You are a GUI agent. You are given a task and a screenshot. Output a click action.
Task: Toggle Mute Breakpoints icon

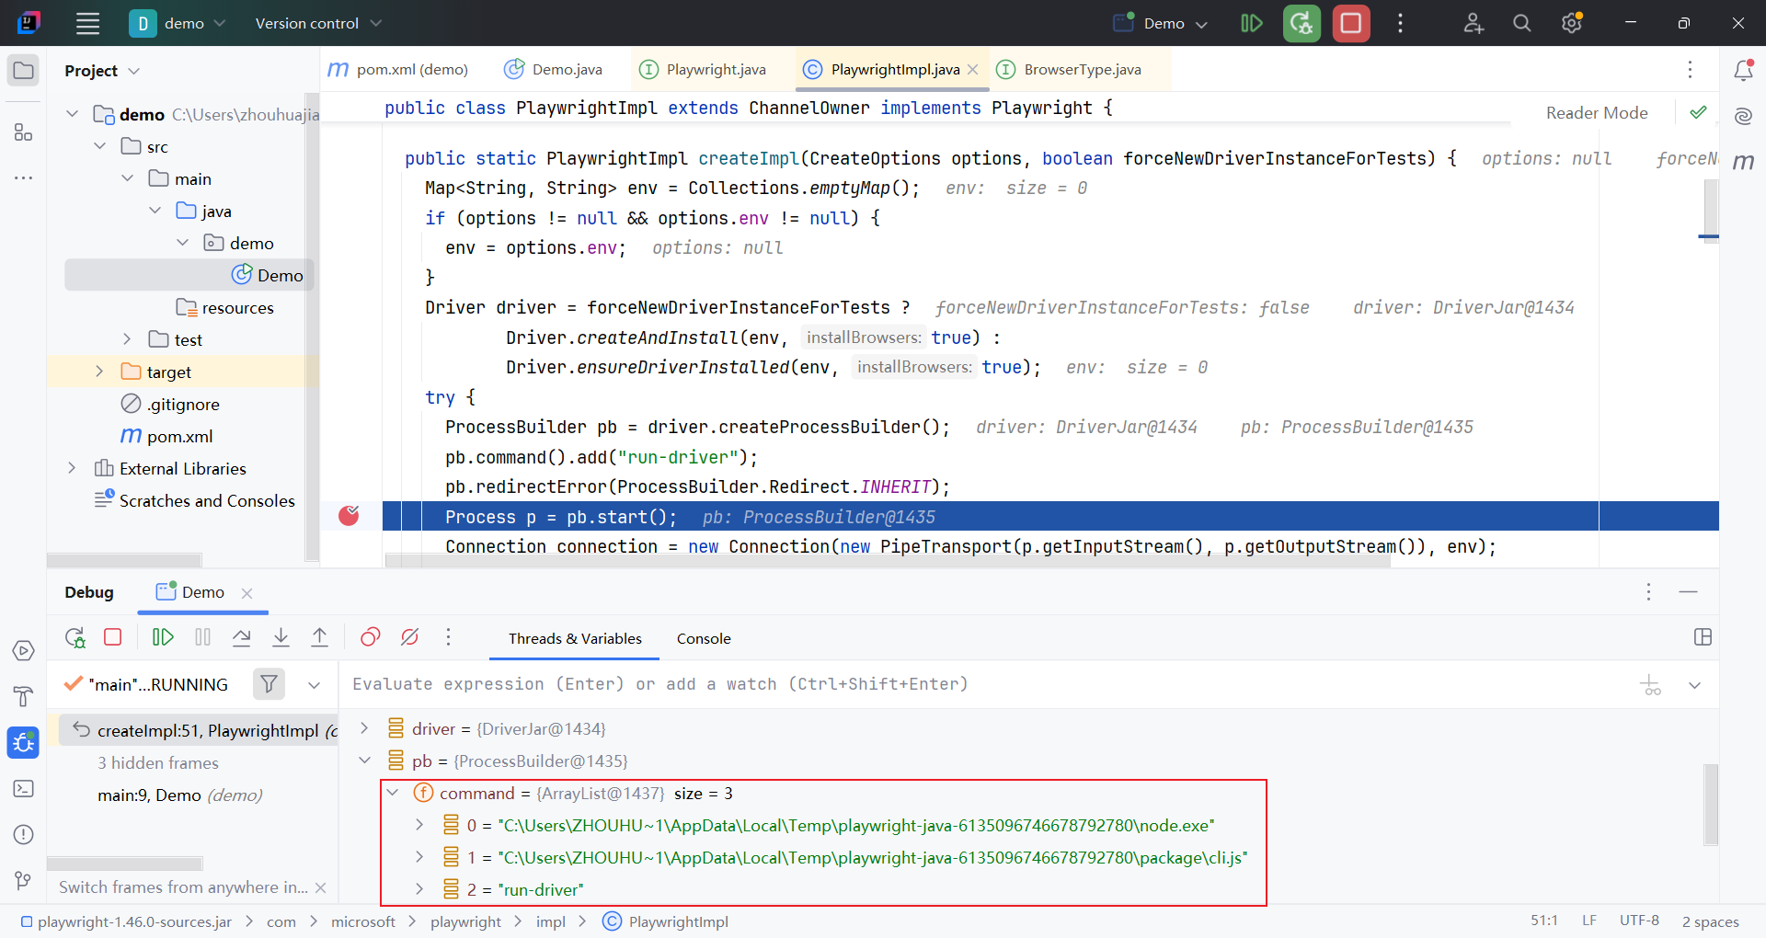click(409, 637)
